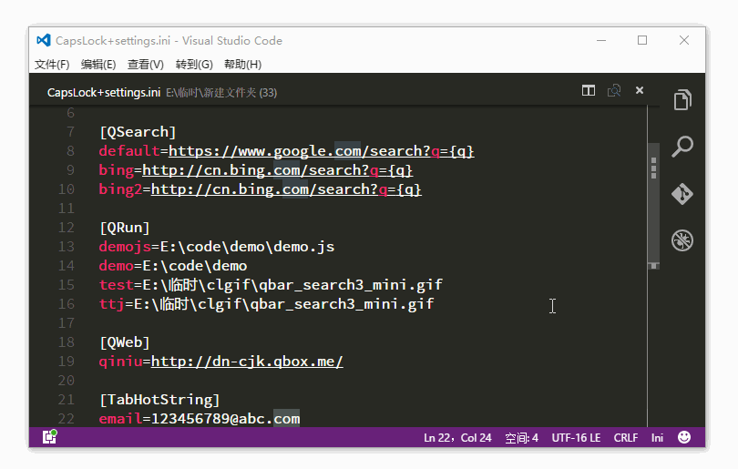Open the 查看(V) menu
The height and width of the screenshot is (469, 738).
[x=146, y=65]
